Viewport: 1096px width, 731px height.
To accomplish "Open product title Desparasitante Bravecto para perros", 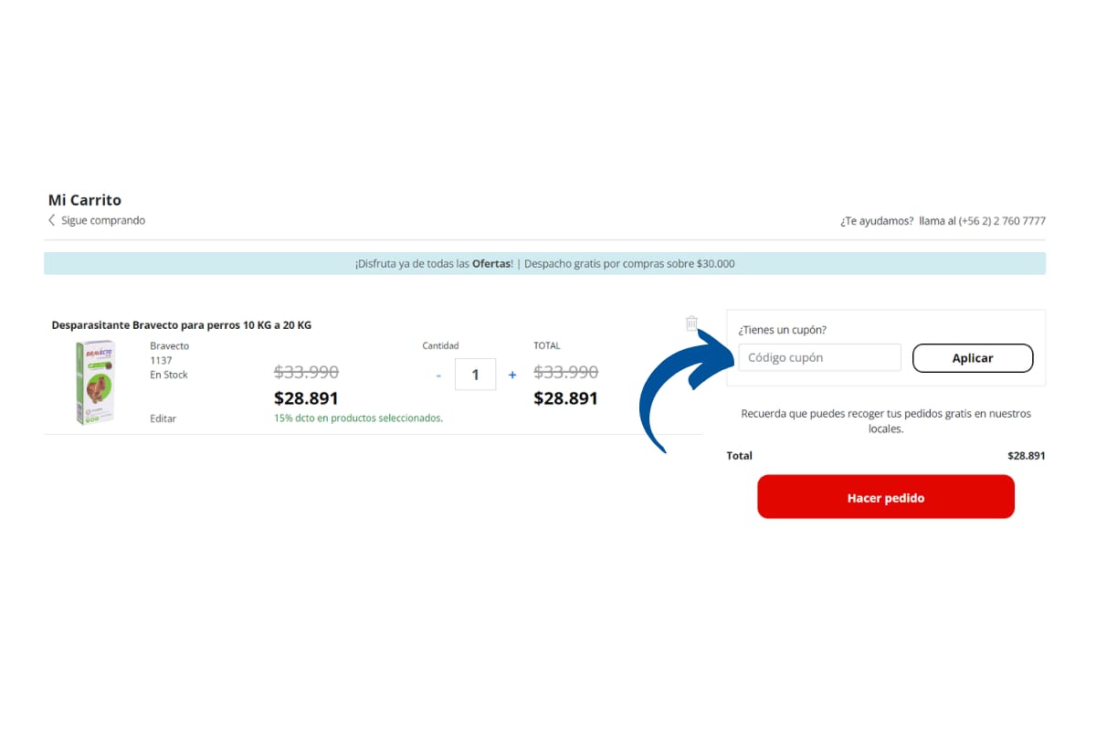I will coord(182,325).
